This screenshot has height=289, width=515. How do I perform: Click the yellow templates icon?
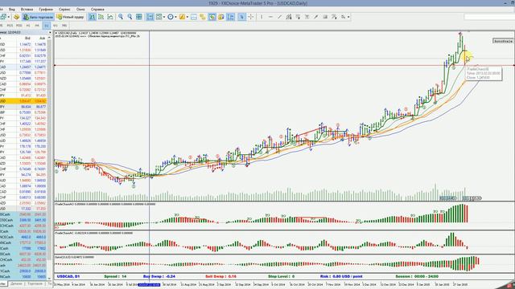coord(182,17)
